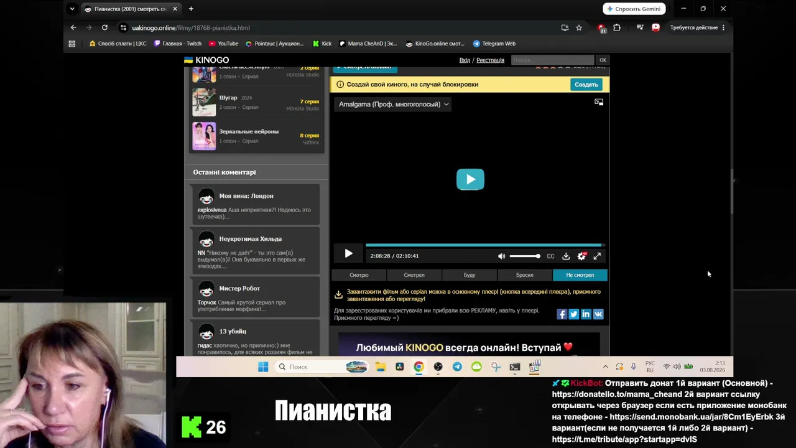Close the "Пианистка (2001)" browser tab
796x448 pixels.
(x=175, y=9)
